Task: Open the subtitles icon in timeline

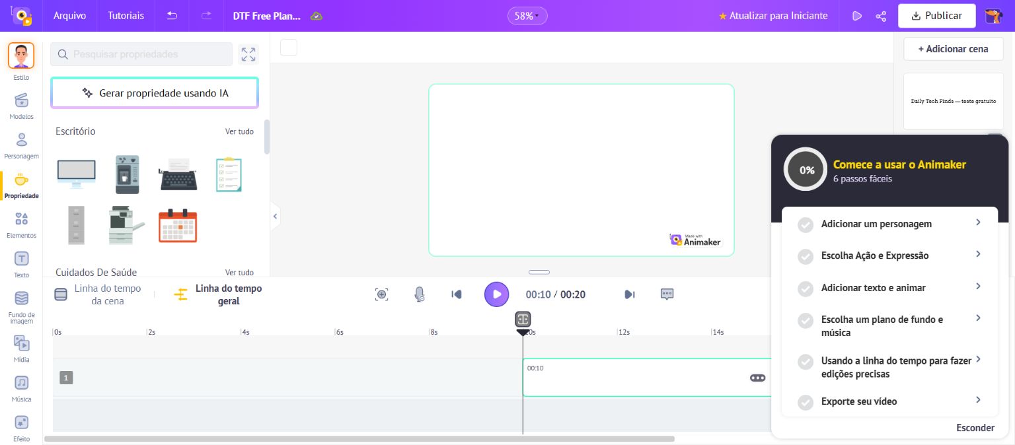Action: [667, 294]
